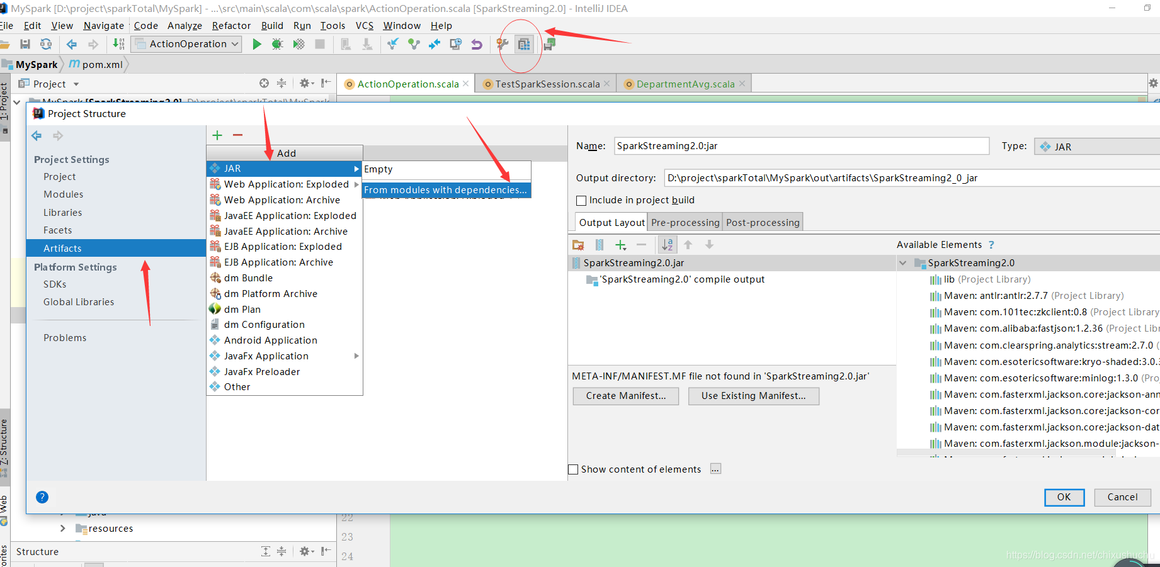Click the VCS commit changes icon
This screenshot has height=567, width=1160.
tap(414, 44)
